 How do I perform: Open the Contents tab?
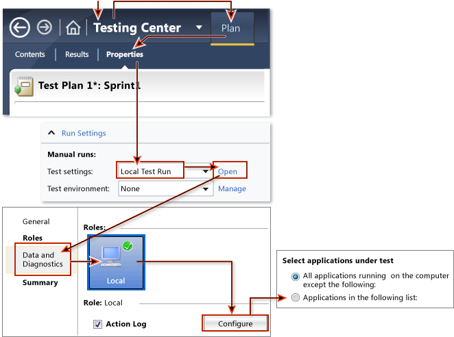[30, 54]
